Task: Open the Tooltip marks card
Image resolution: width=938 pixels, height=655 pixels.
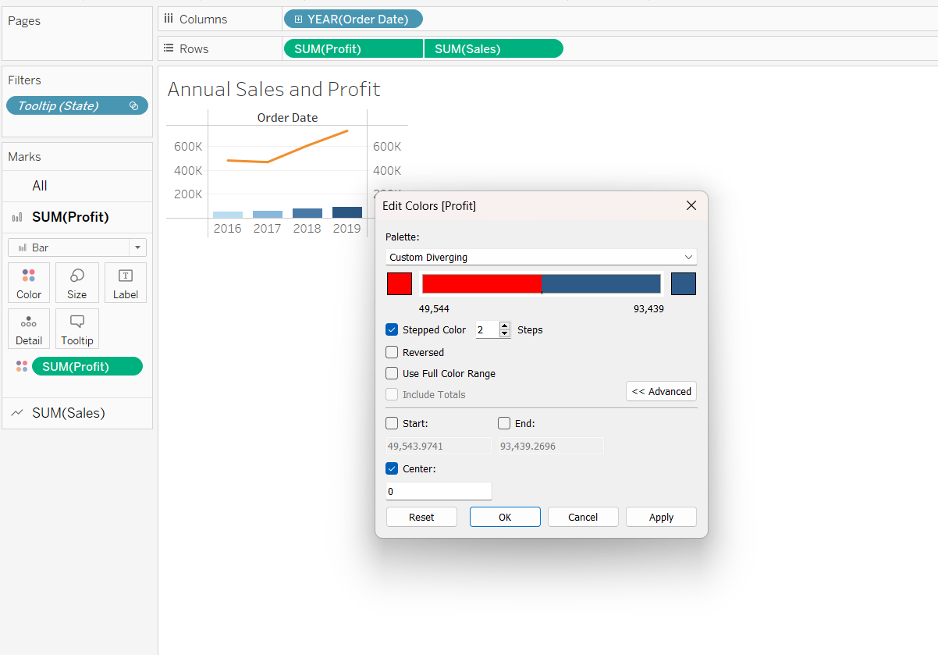Action: click(x=77, y=329)
